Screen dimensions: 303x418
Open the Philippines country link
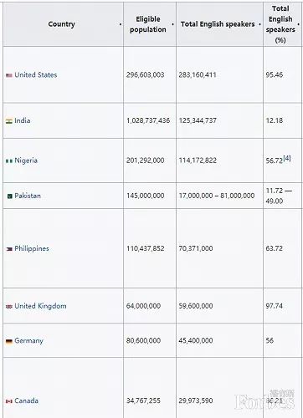[x=32, y=248]
